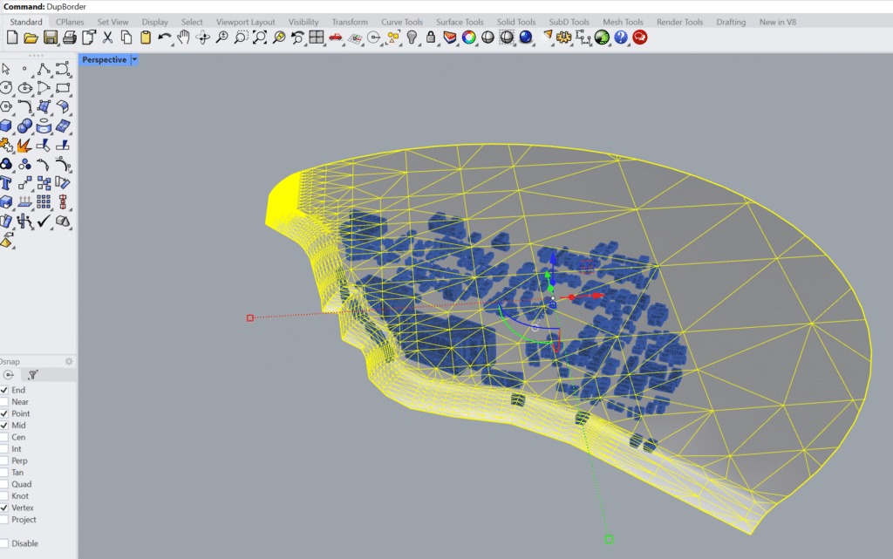The width and height of the screenshot is (893, 559).
Task: Disable the End object snap
Action: pos(6,390)
